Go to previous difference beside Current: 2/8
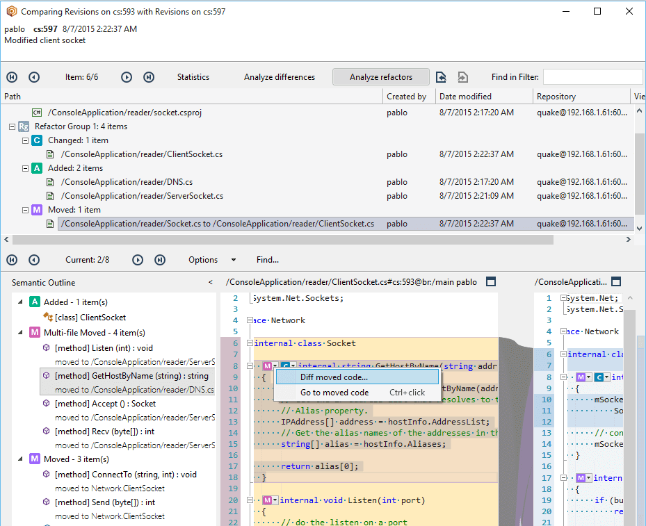This screenshot has width=646, height=526. [x=34, y=260]
